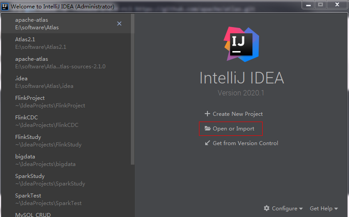Open recent project FlinkProject

(66, 102)
